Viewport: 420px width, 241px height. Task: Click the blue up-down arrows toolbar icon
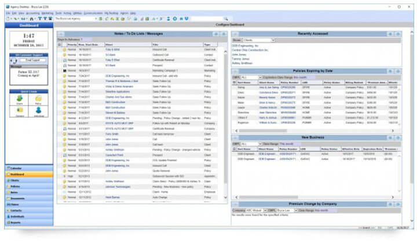[x=169, y=18]
